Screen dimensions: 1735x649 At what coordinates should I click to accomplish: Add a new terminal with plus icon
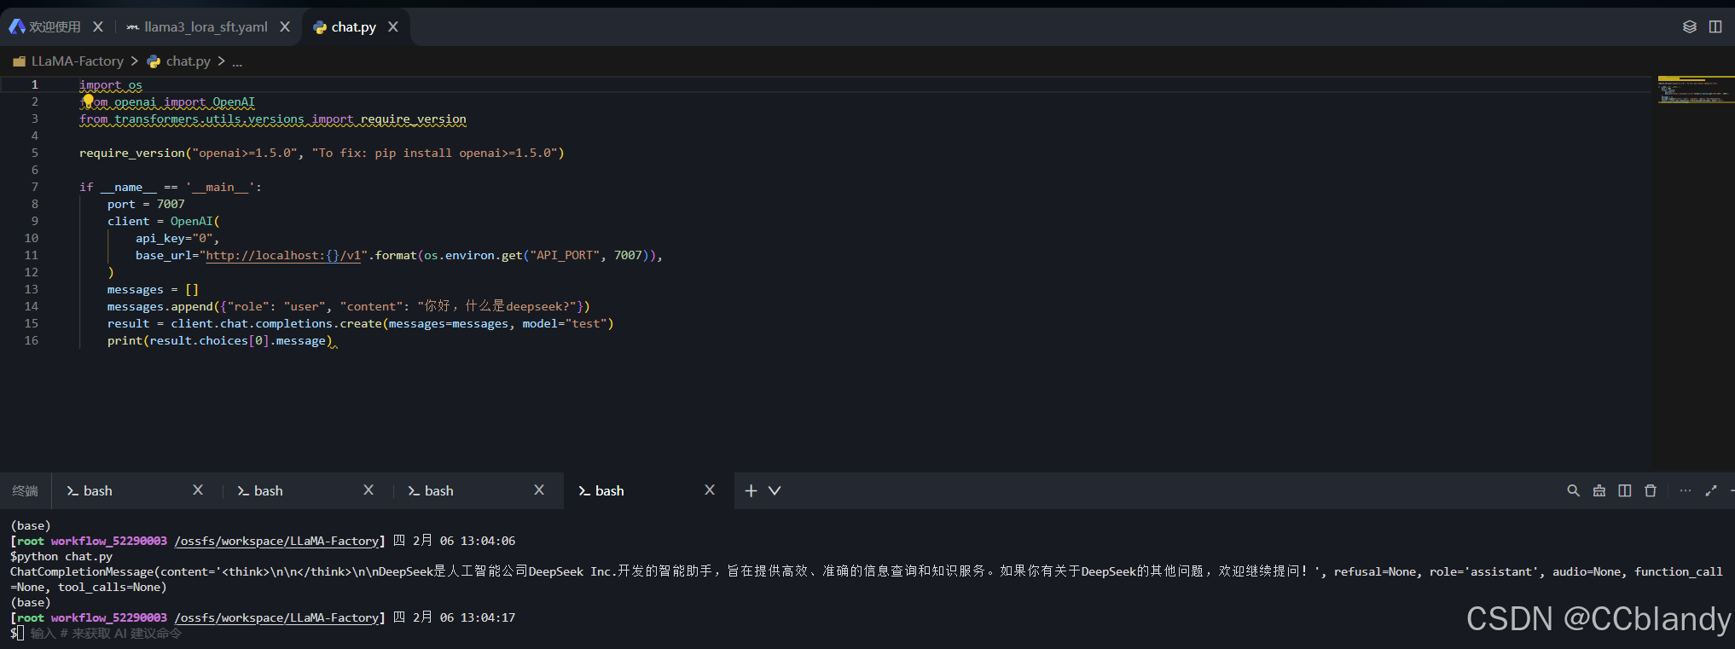tap(751, 490)
